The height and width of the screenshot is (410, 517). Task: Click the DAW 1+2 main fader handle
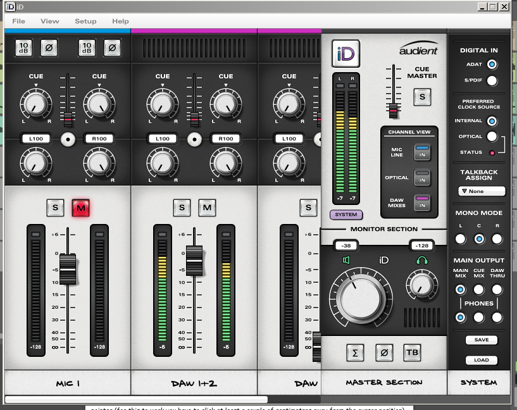194,261
